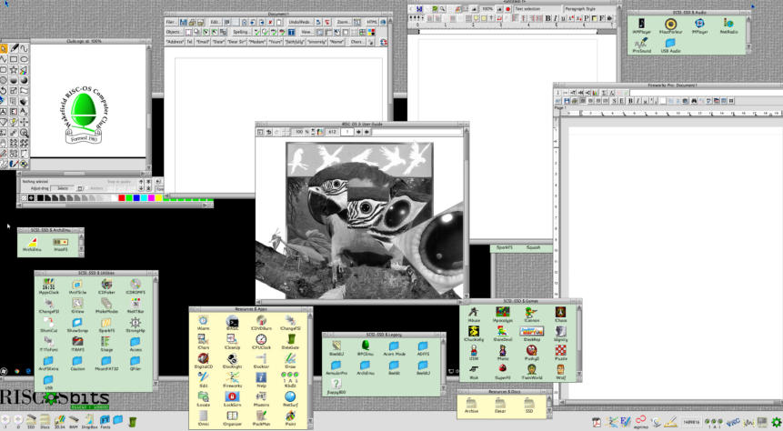Pick the blue swatch in the colour palette

pos(136,198)
